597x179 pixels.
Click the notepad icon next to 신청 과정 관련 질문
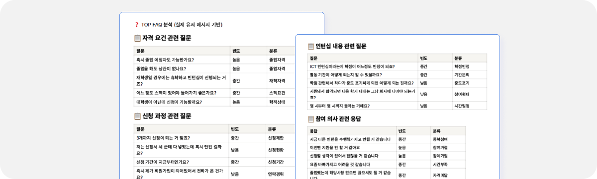pyautogui.click(x=137, y=116)
